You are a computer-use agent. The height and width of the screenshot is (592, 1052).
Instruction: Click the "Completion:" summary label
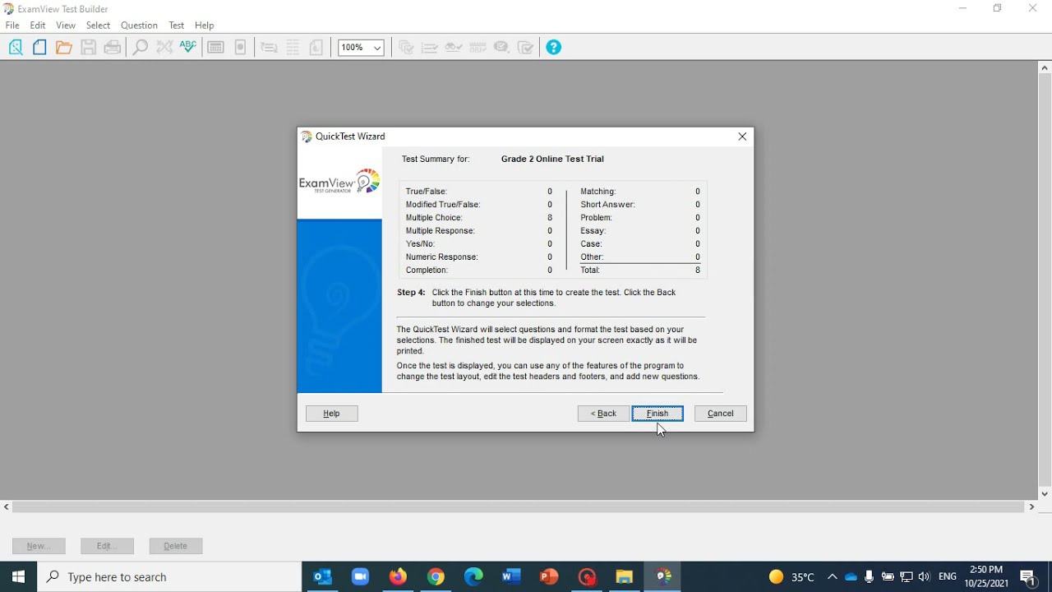(427, 271)
